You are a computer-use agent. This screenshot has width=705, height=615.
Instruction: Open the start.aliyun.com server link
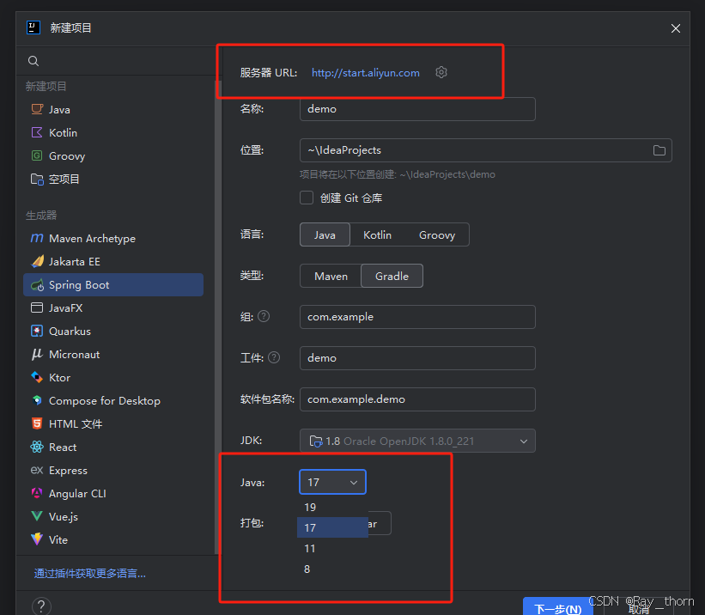(366, 73)
